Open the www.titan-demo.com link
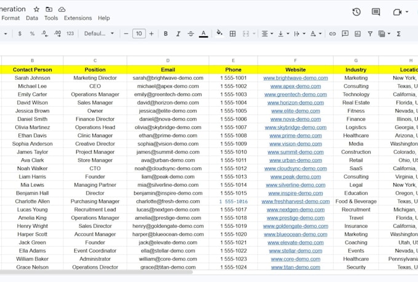Image resolution: width=418 pixels, height=282 pixels. point(296,267)
